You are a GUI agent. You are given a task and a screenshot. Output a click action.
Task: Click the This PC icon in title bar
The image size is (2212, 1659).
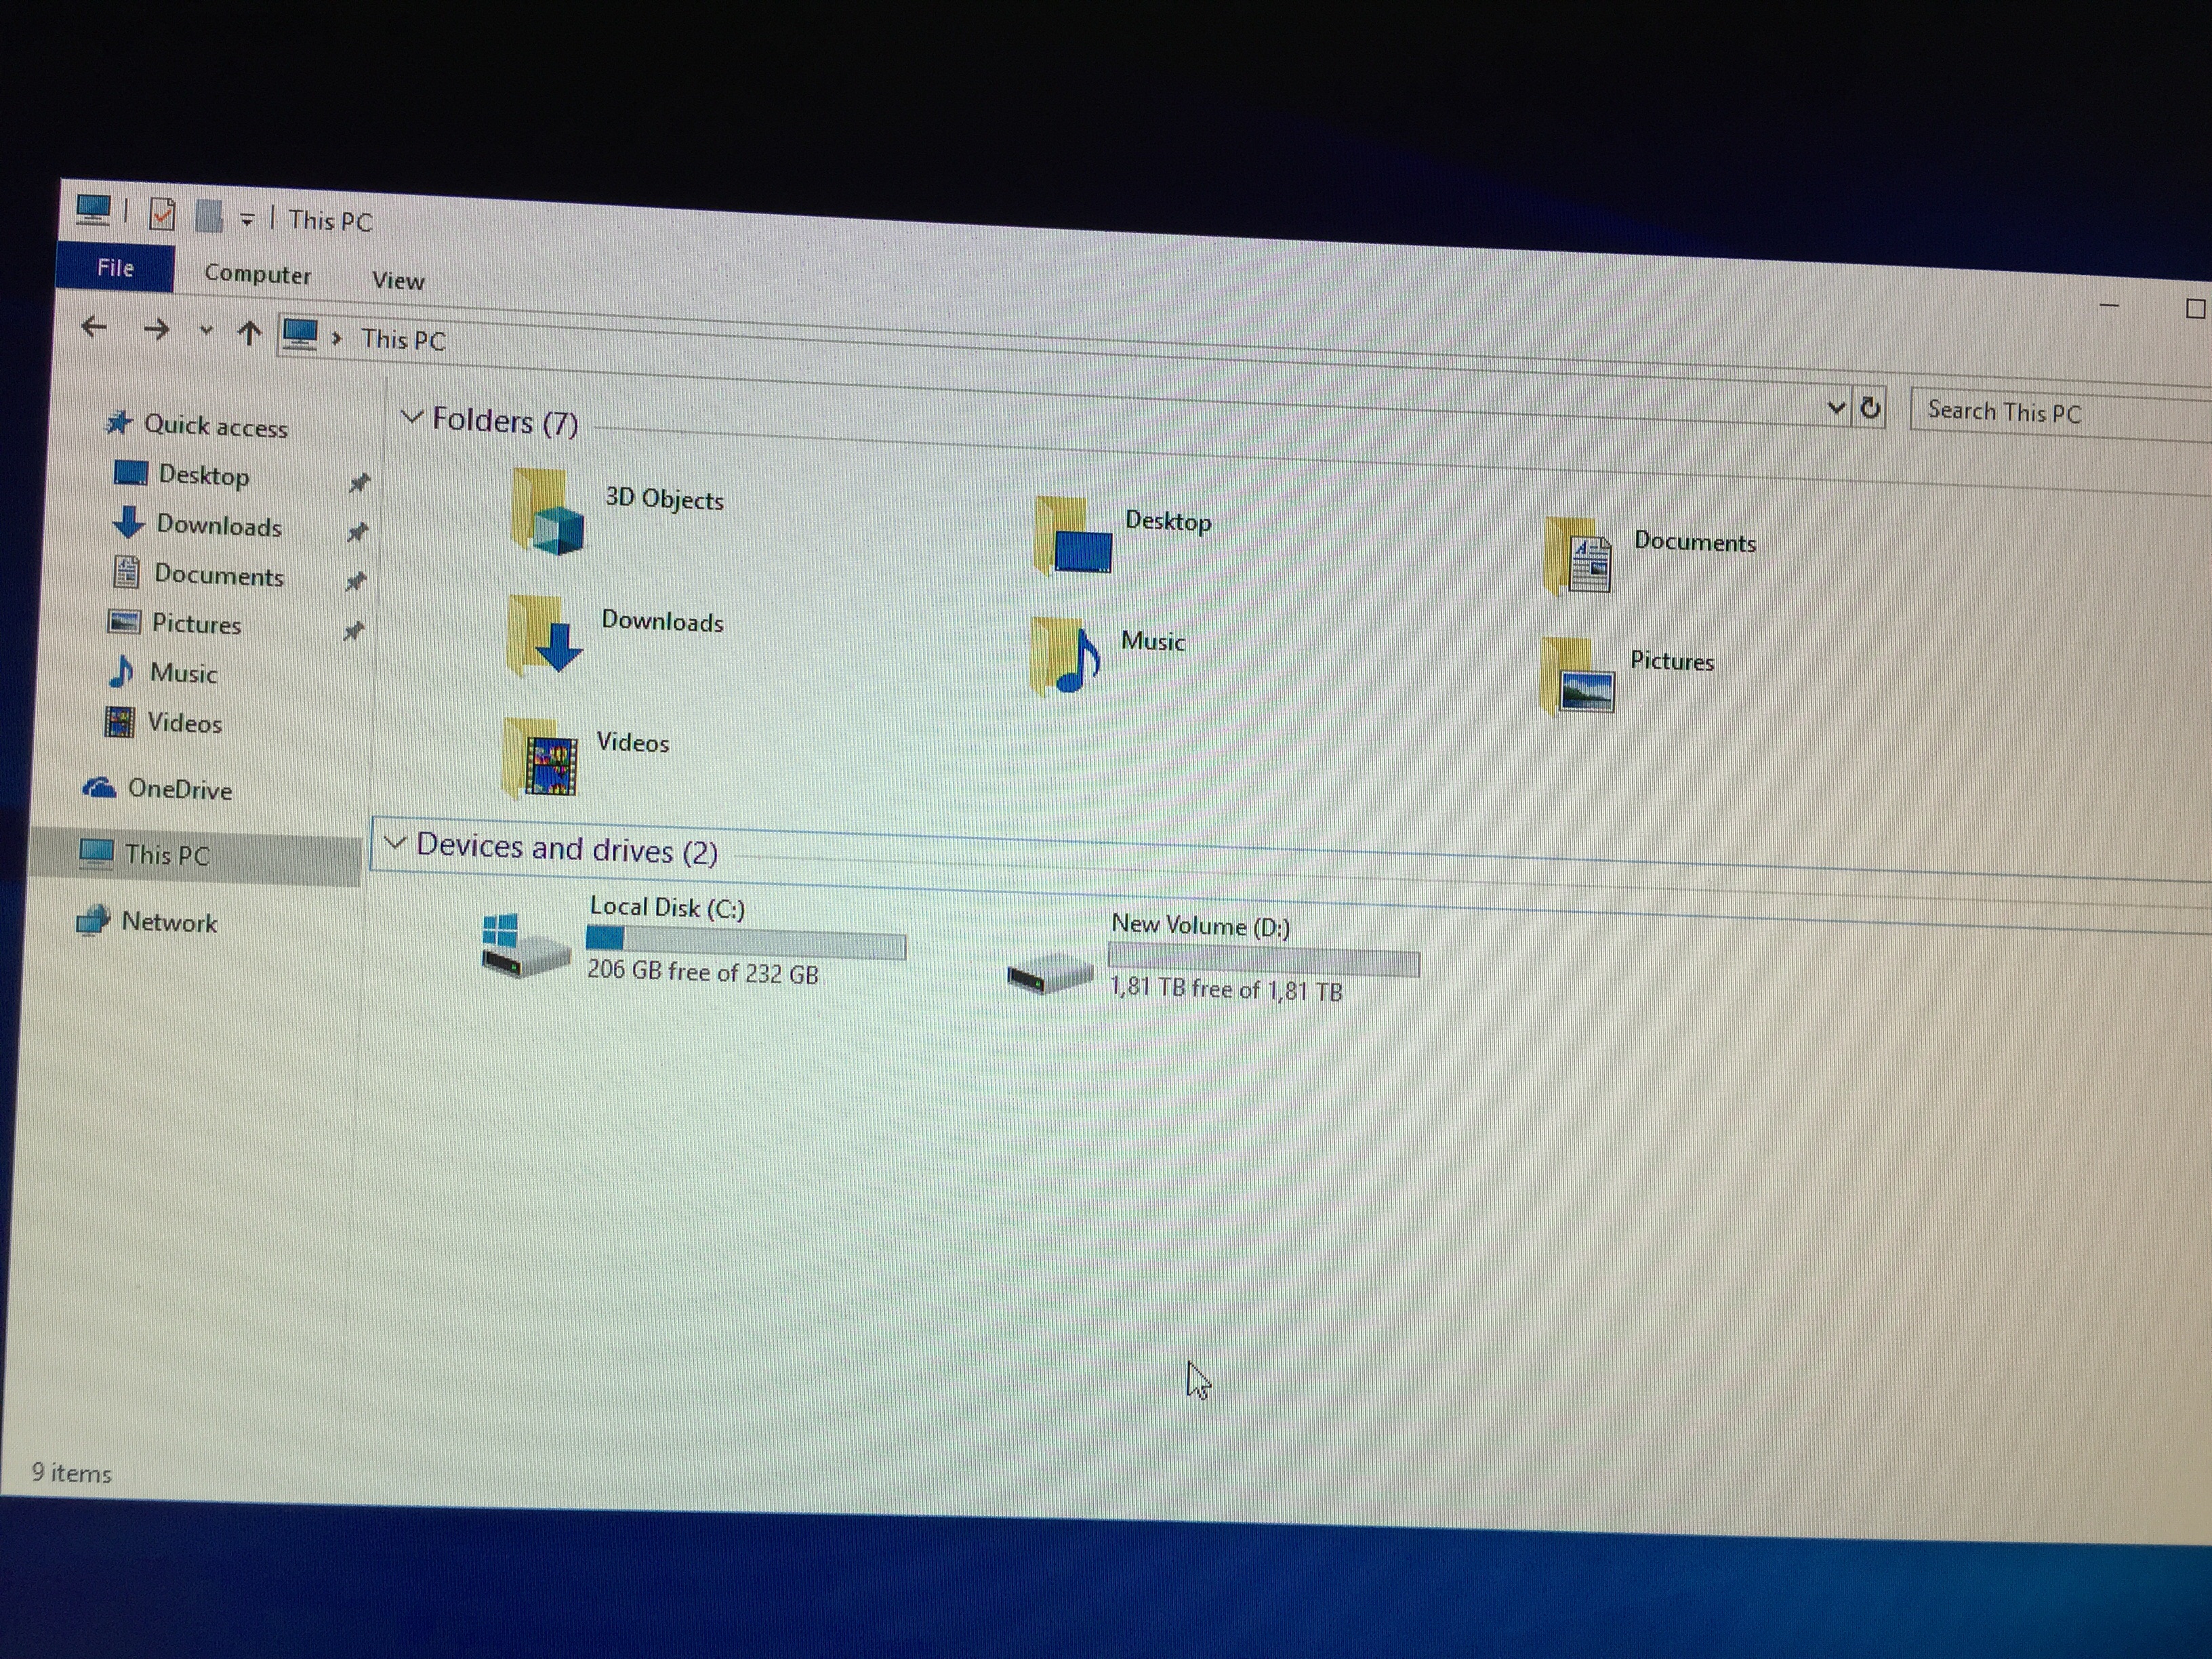pyautogui.click(x=93, y=209)
